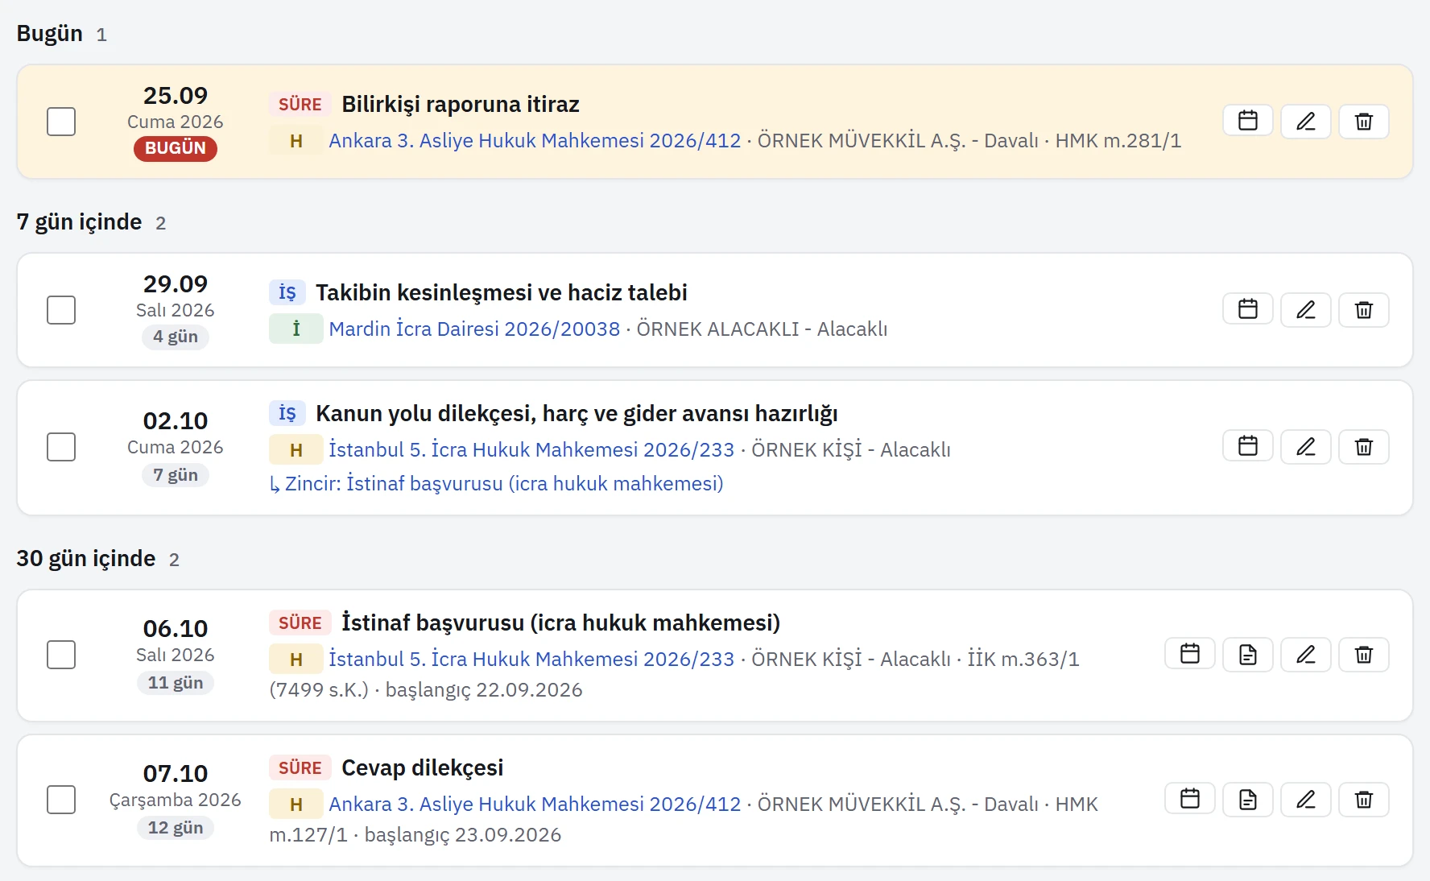
Task: Click SÜRE tag on Bilirkişi raporuna itiraz
Action: (x=300, y=105)
